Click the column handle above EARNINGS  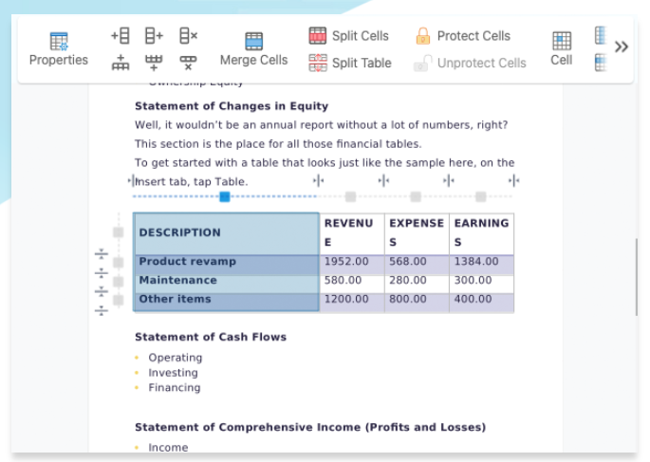pos(481,196)
